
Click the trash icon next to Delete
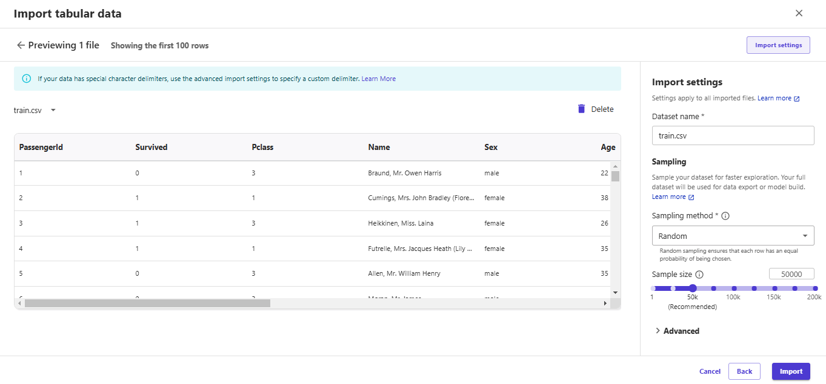click(581, 109)
